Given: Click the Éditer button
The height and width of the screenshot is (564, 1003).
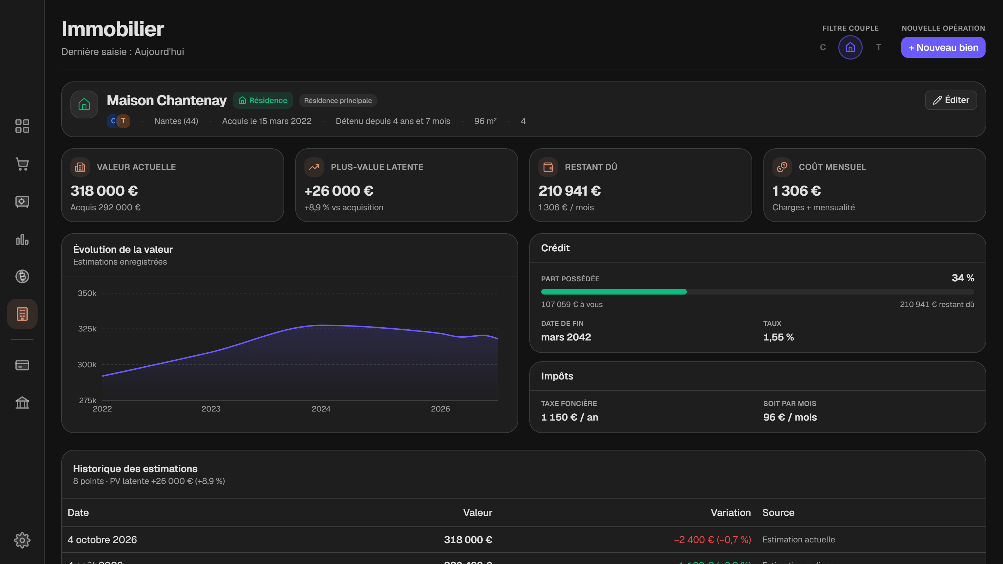Looking at the screenshot, I should click(951, 100).
